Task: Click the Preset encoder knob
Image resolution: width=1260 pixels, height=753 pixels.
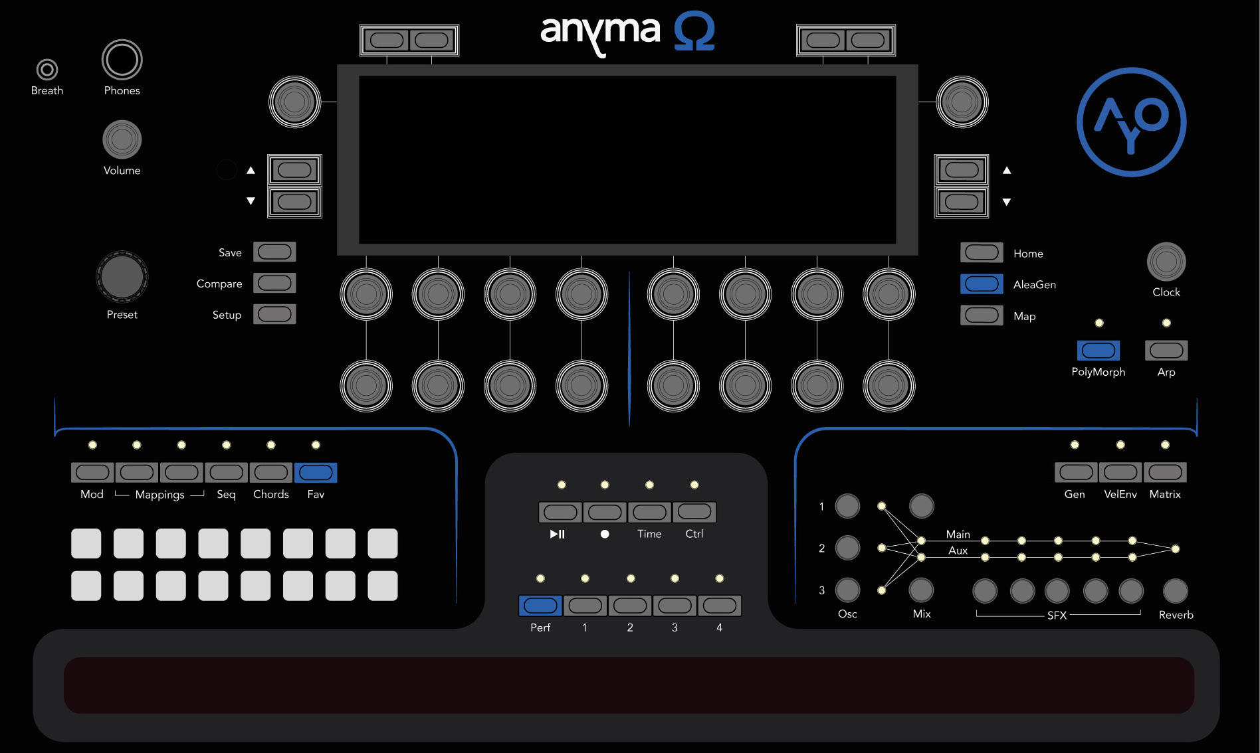Action: coord(122,277)
